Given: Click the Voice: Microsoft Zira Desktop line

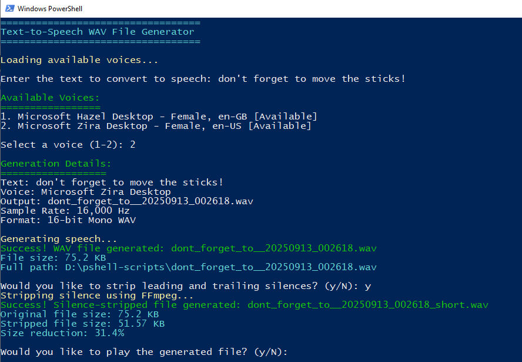Looking at the screenshot, I should (85, 192).
